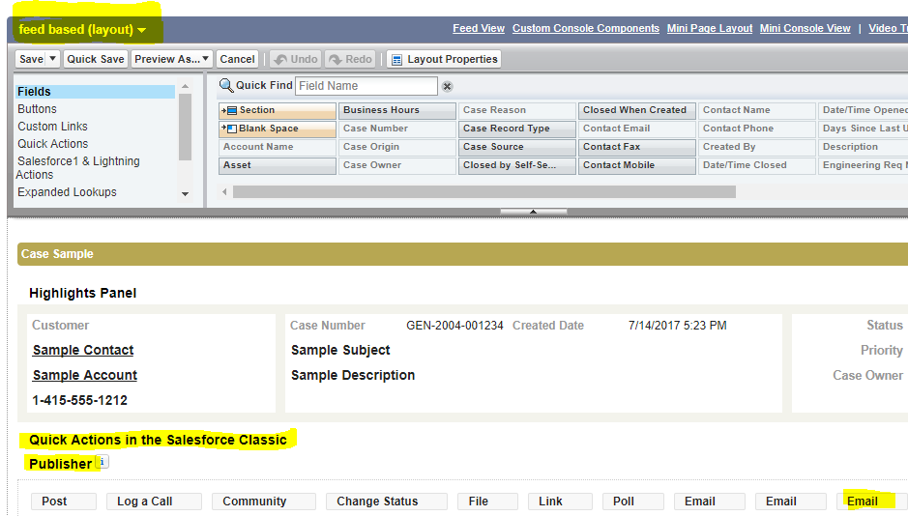The image size is (908, 516).
Task: Click the Case Number palette field
Action: pos(397,129)
